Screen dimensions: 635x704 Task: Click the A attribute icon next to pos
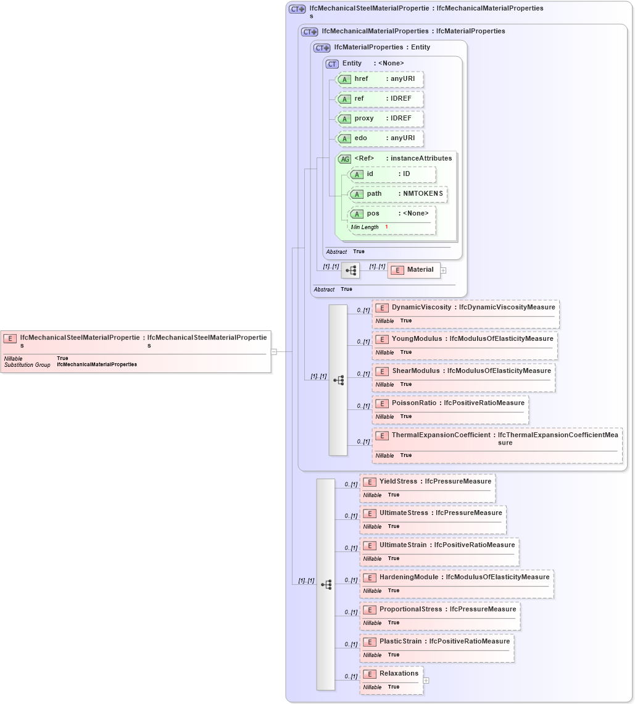click(x=357, y=214)
